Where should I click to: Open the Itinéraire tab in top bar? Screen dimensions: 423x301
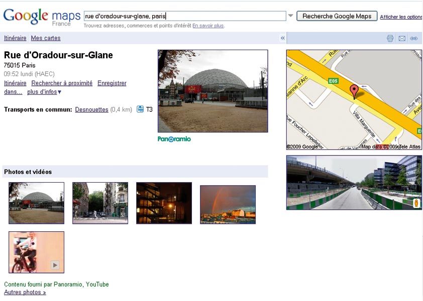coord(15,38)
